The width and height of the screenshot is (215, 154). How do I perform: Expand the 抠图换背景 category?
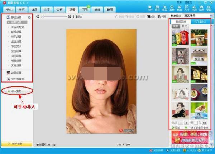click(x=16, y=79)
